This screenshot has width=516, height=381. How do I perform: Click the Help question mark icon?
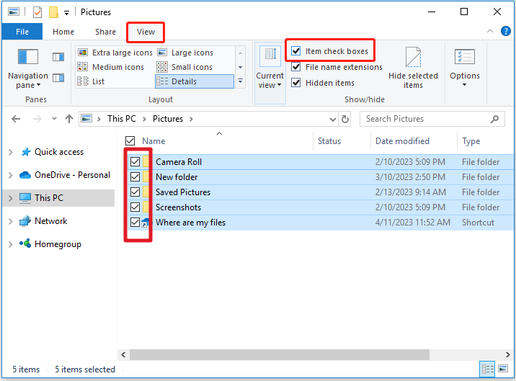click(507, 32)
